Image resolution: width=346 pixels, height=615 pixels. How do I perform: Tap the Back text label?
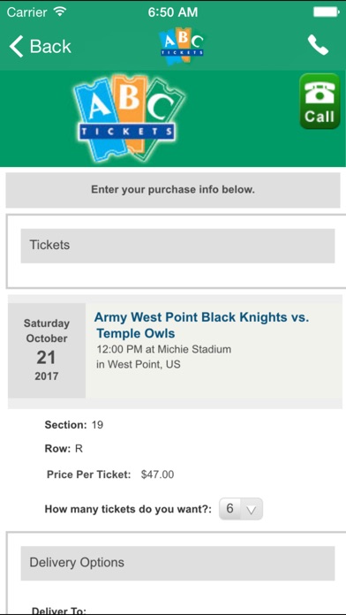(50, 46)
